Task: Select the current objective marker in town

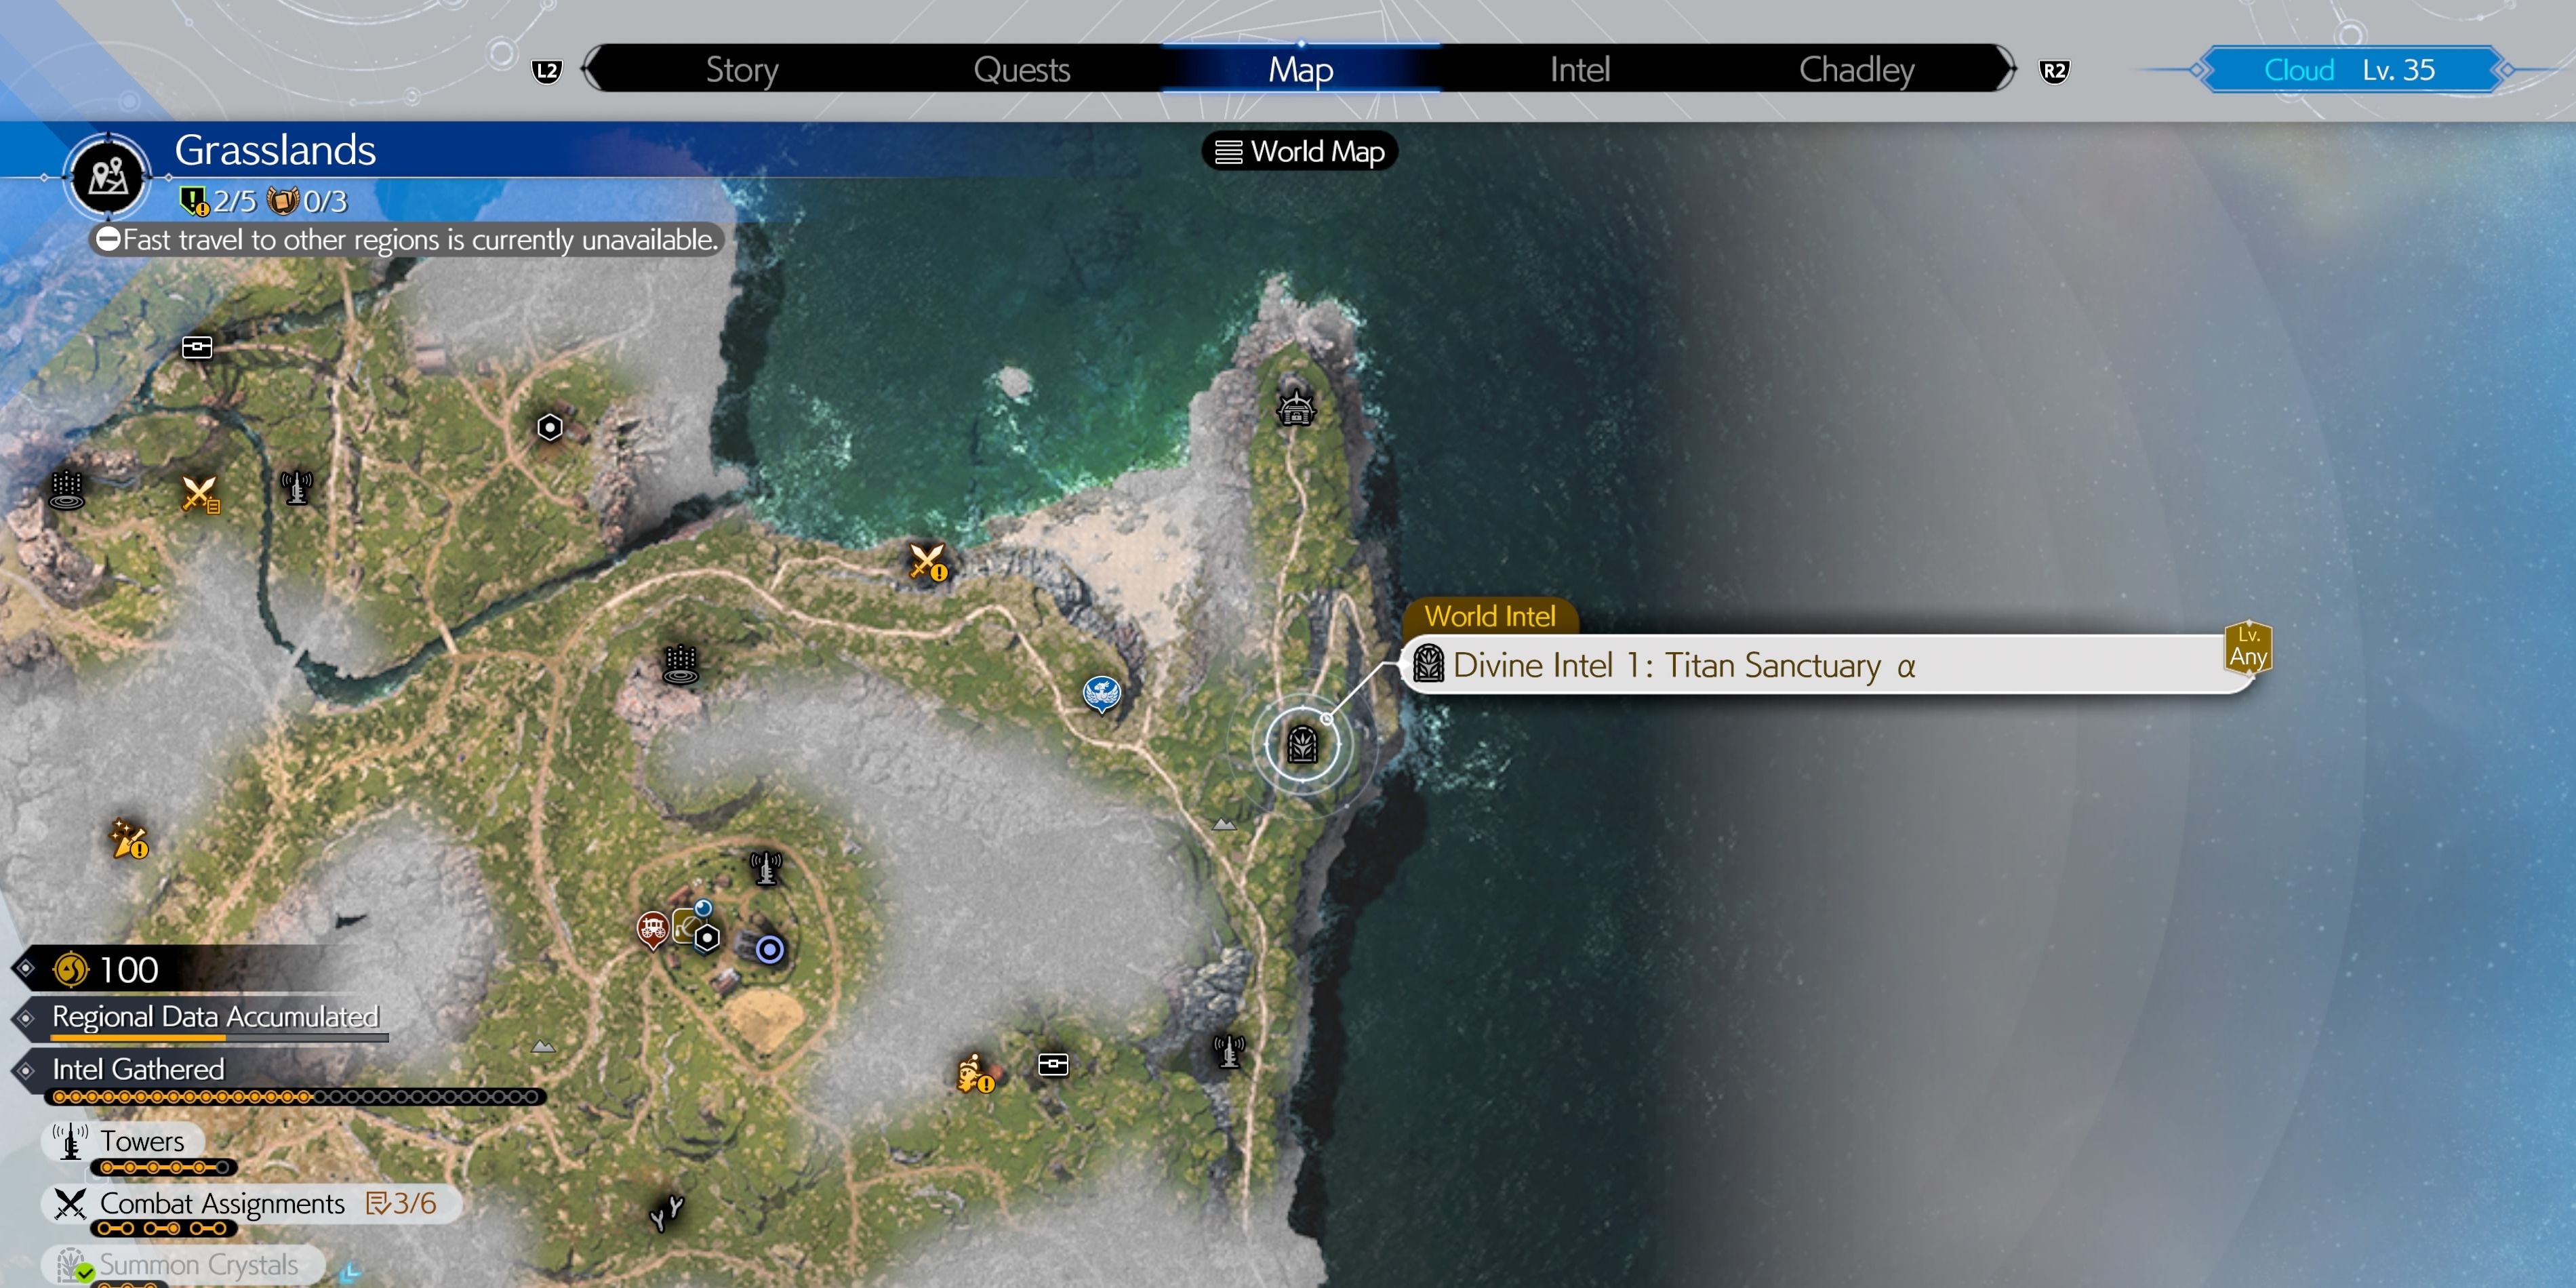Action: [769, 948]
